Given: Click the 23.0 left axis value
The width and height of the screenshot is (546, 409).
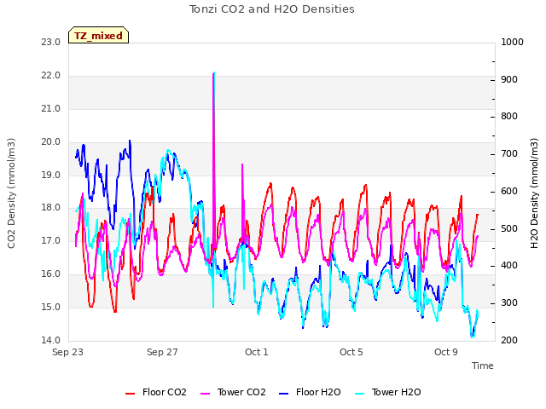Looking at the screenshot, I should coord(51,43).
